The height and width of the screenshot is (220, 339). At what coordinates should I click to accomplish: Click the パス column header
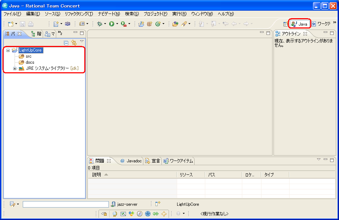tap(223, 174)
